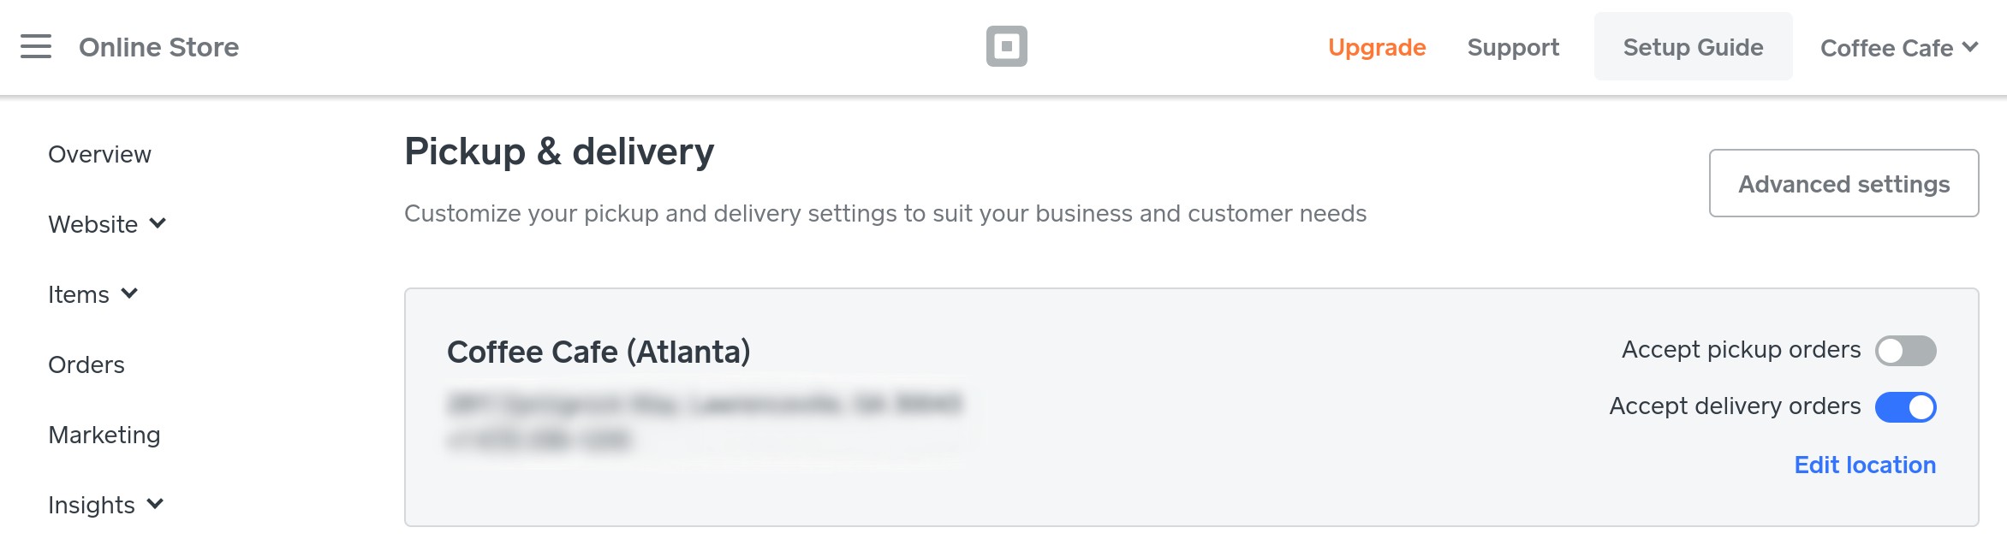Open the hamburger navigation menu
The height and width of the screenshot is (551, 2007).
pos(36,46)
